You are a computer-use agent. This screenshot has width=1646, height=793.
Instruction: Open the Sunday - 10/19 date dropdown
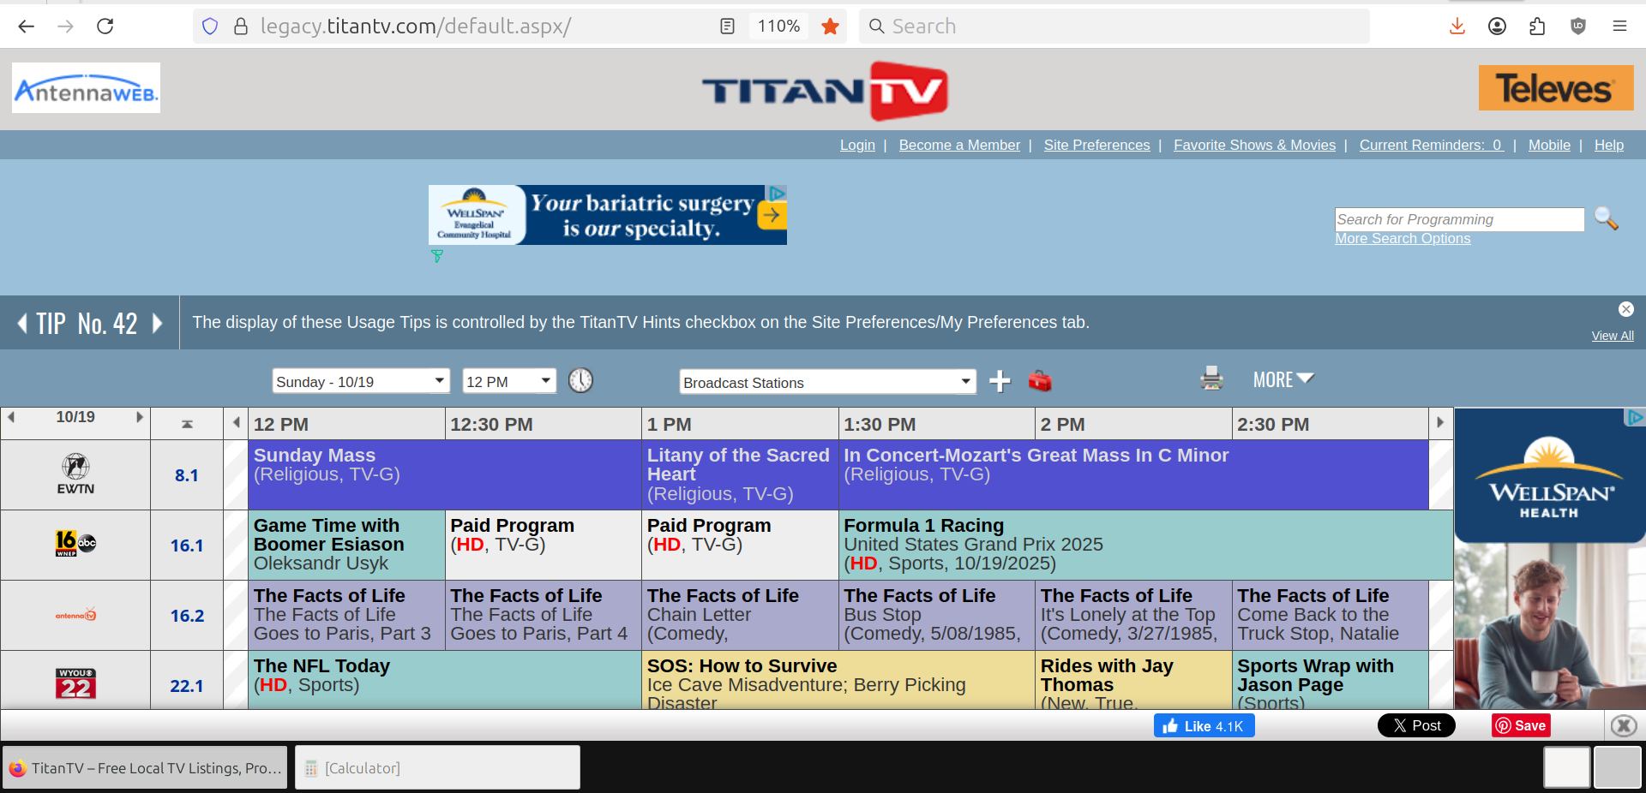pos(361,381)
